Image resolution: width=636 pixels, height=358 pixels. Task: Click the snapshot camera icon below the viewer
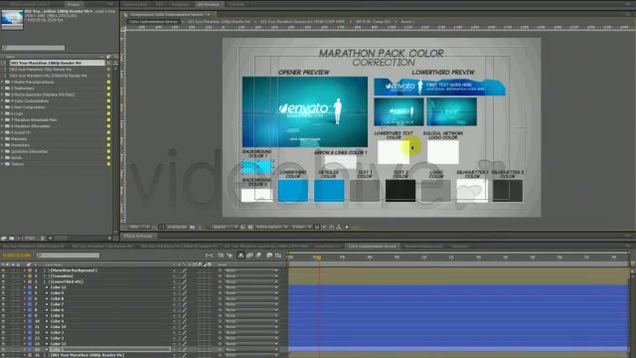192,227
